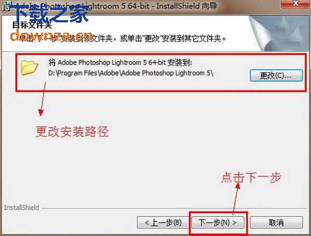Click the 目标文件夹 heading

32,25
